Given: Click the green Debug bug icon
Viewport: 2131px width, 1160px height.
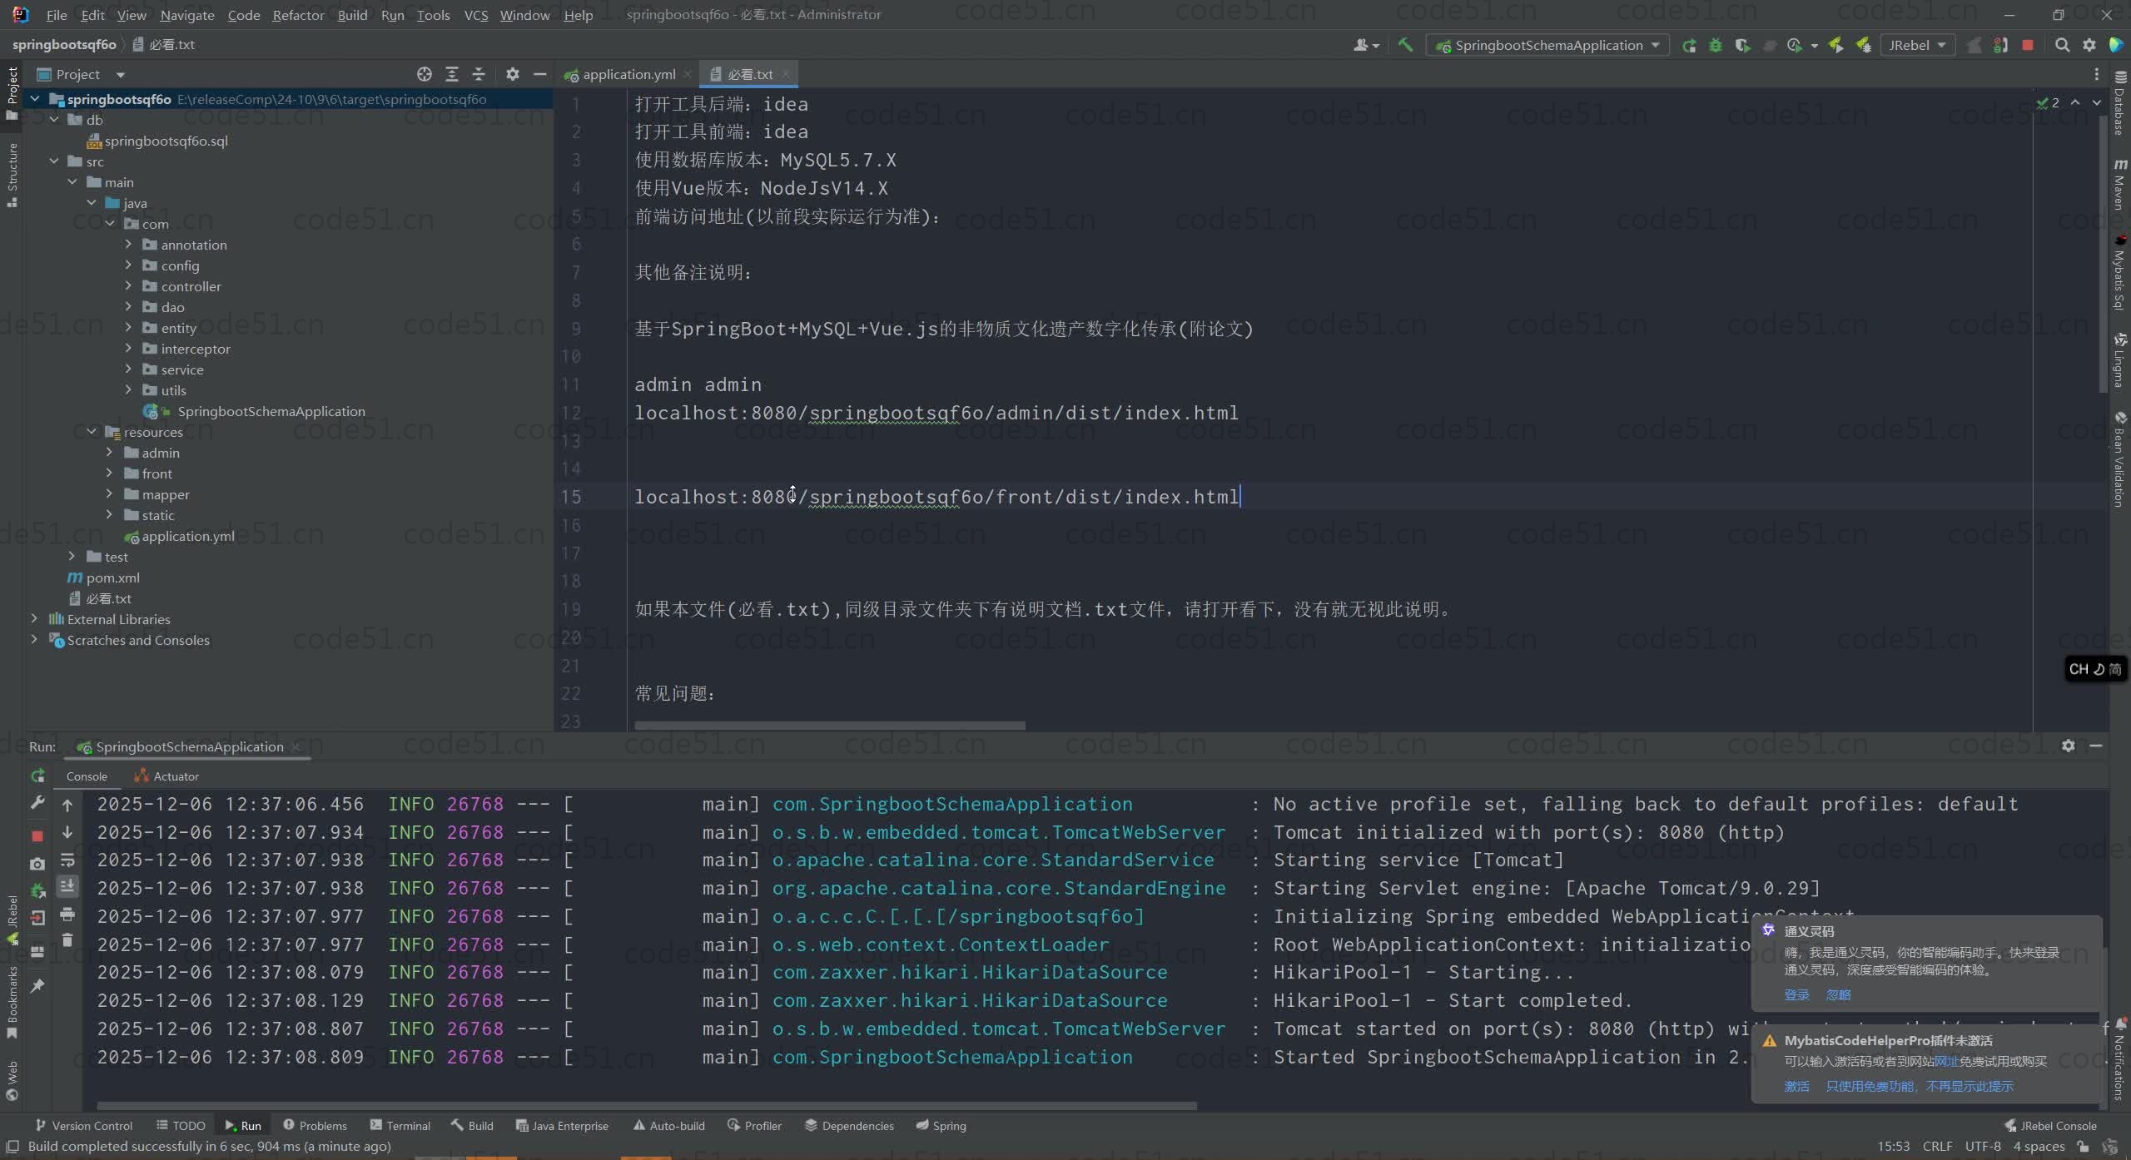Looking at the screenshot, I should pyautogui.click(x=1716, y=45).
